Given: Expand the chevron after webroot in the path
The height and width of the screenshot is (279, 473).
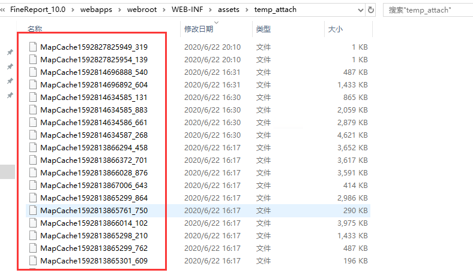Looking at the screenshot, I should click(x=164, y=10).
